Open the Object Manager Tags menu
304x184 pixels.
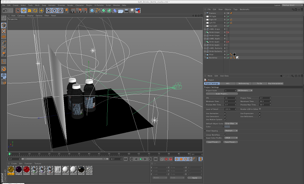pyautogui.click(x=235, y=9)
